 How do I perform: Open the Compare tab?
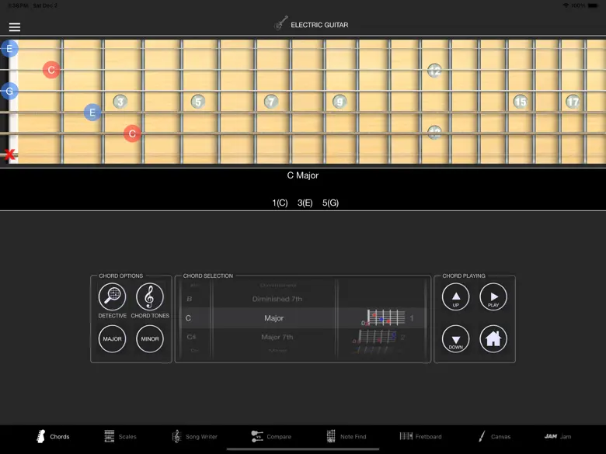271,436
